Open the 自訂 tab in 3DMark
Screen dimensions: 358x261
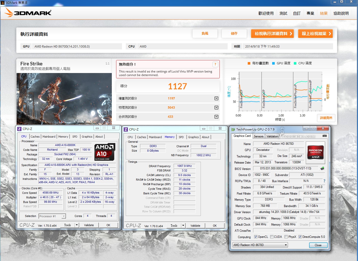pyautogui.click(x=297, y=13)
